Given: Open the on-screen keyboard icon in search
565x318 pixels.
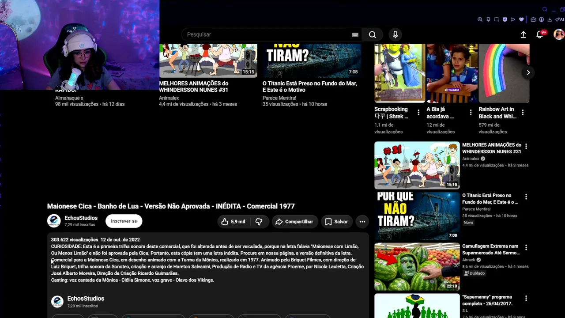Looking at the screenshot, I should coord(355,34).
